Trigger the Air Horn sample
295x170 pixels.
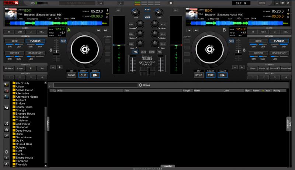click(9, 69)
